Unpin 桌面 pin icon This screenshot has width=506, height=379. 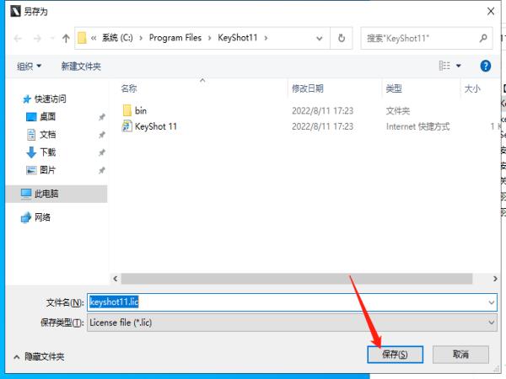pos(102,117)
